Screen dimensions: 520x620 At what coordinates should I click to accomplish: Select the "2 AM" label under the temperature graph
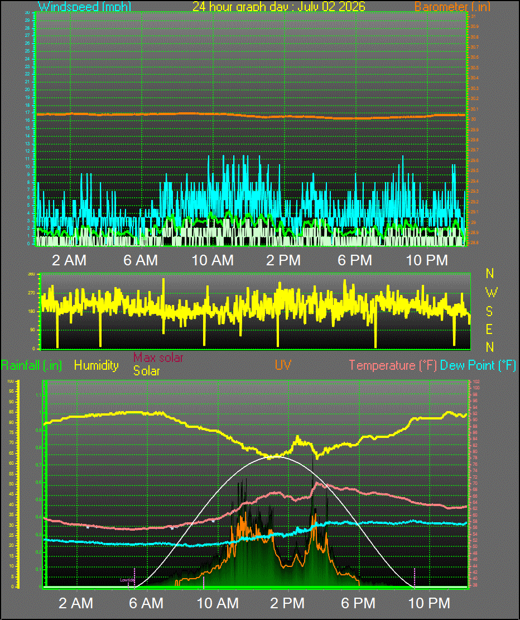tap(76, 603)
